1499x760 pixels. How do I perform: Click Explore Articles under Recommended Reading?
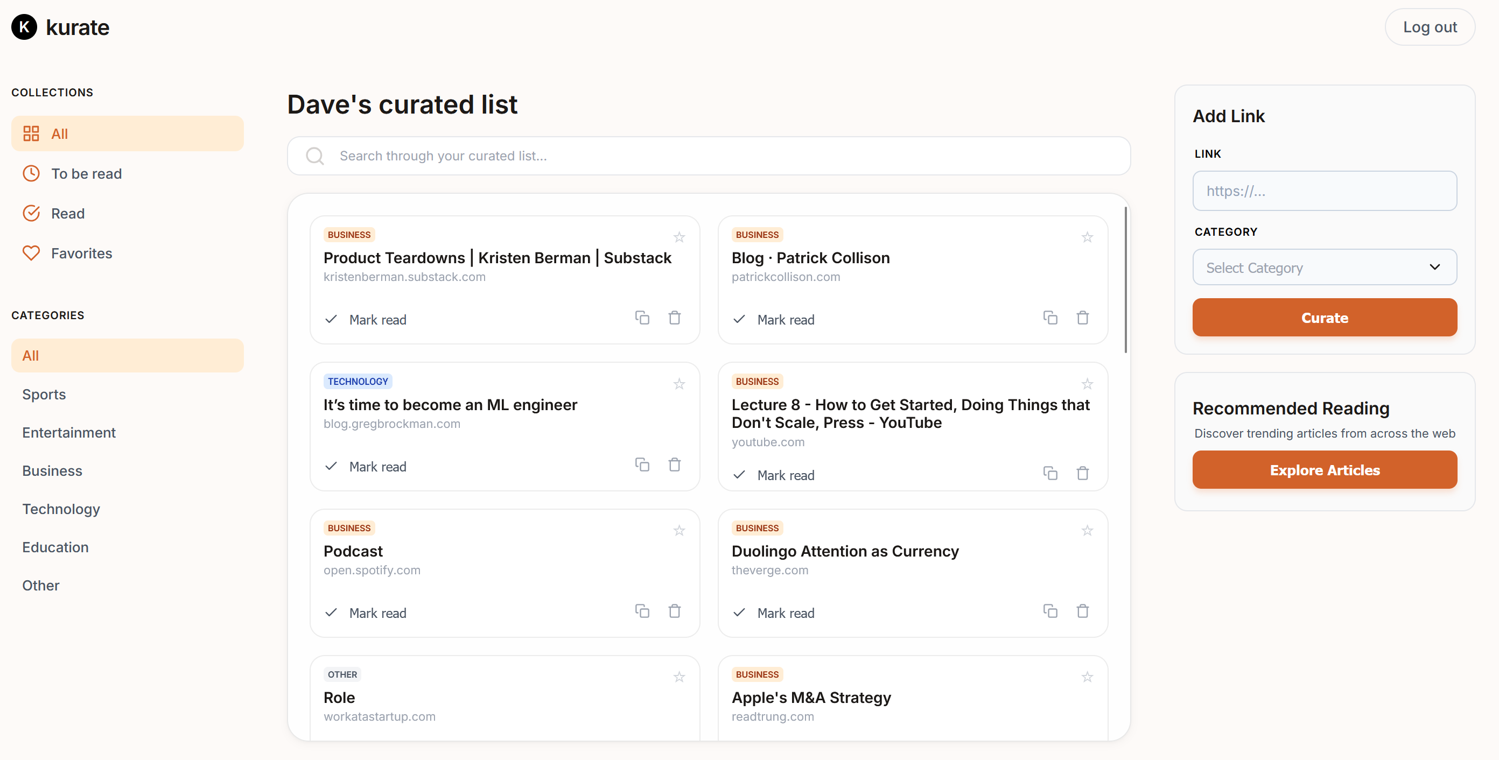tap(1325, 470)
